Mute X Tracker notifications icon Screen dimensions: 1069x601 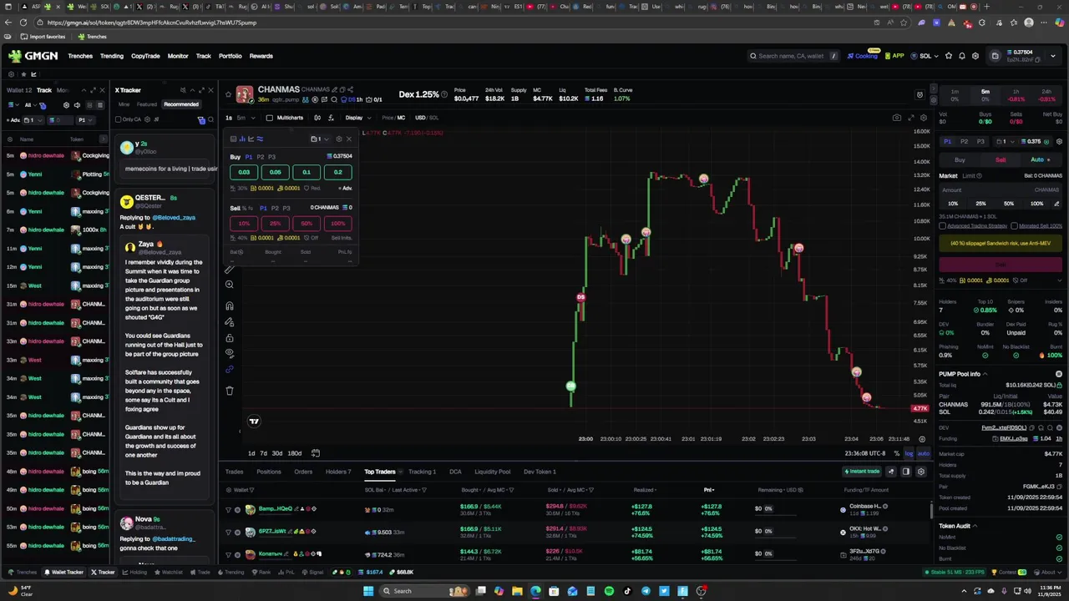[x=183, y=90]
